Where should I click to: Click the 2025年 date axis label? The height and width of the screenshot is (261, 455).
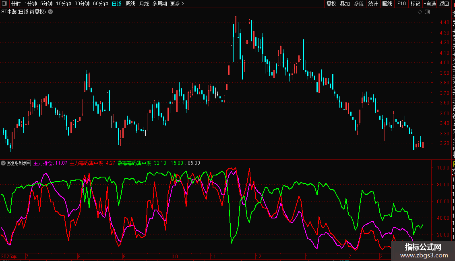[x=9, y=256]
